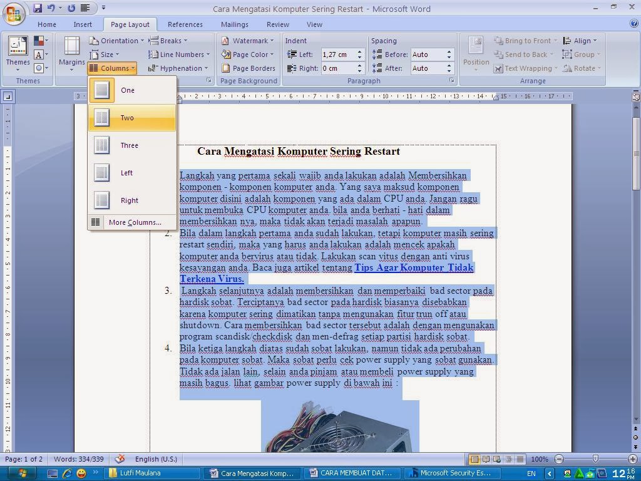Open the Breaks dropdown

pos(168,41)
